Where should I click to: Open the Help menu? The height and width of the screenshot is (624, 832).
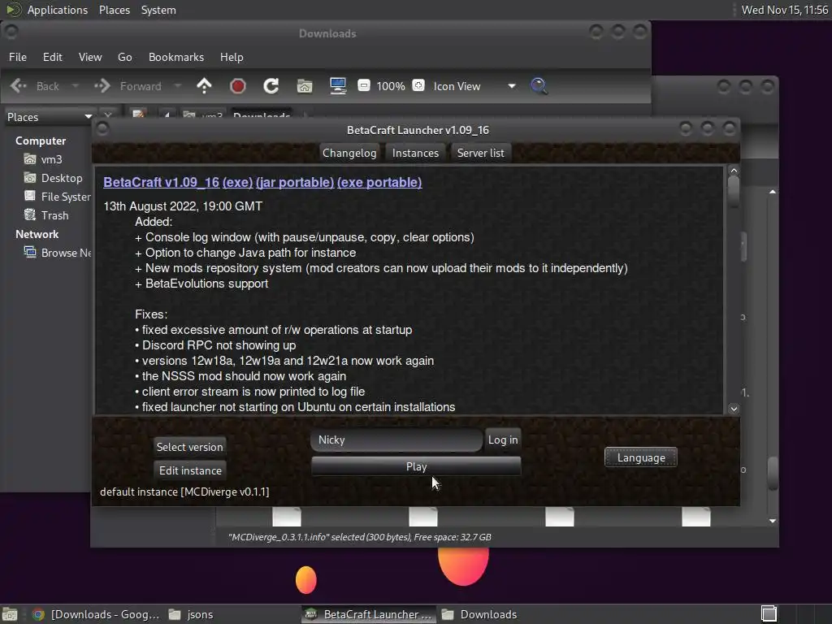tap(232, 57)
